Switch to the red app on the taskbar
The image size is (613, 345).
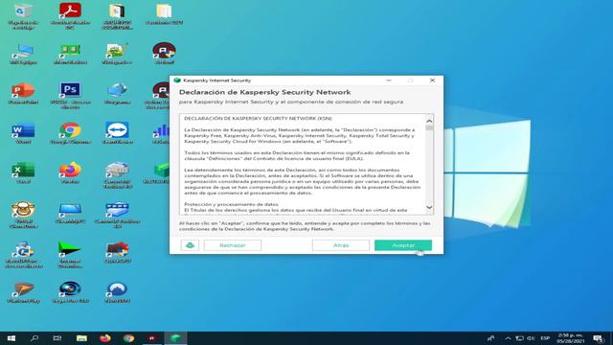pos(152,338)
